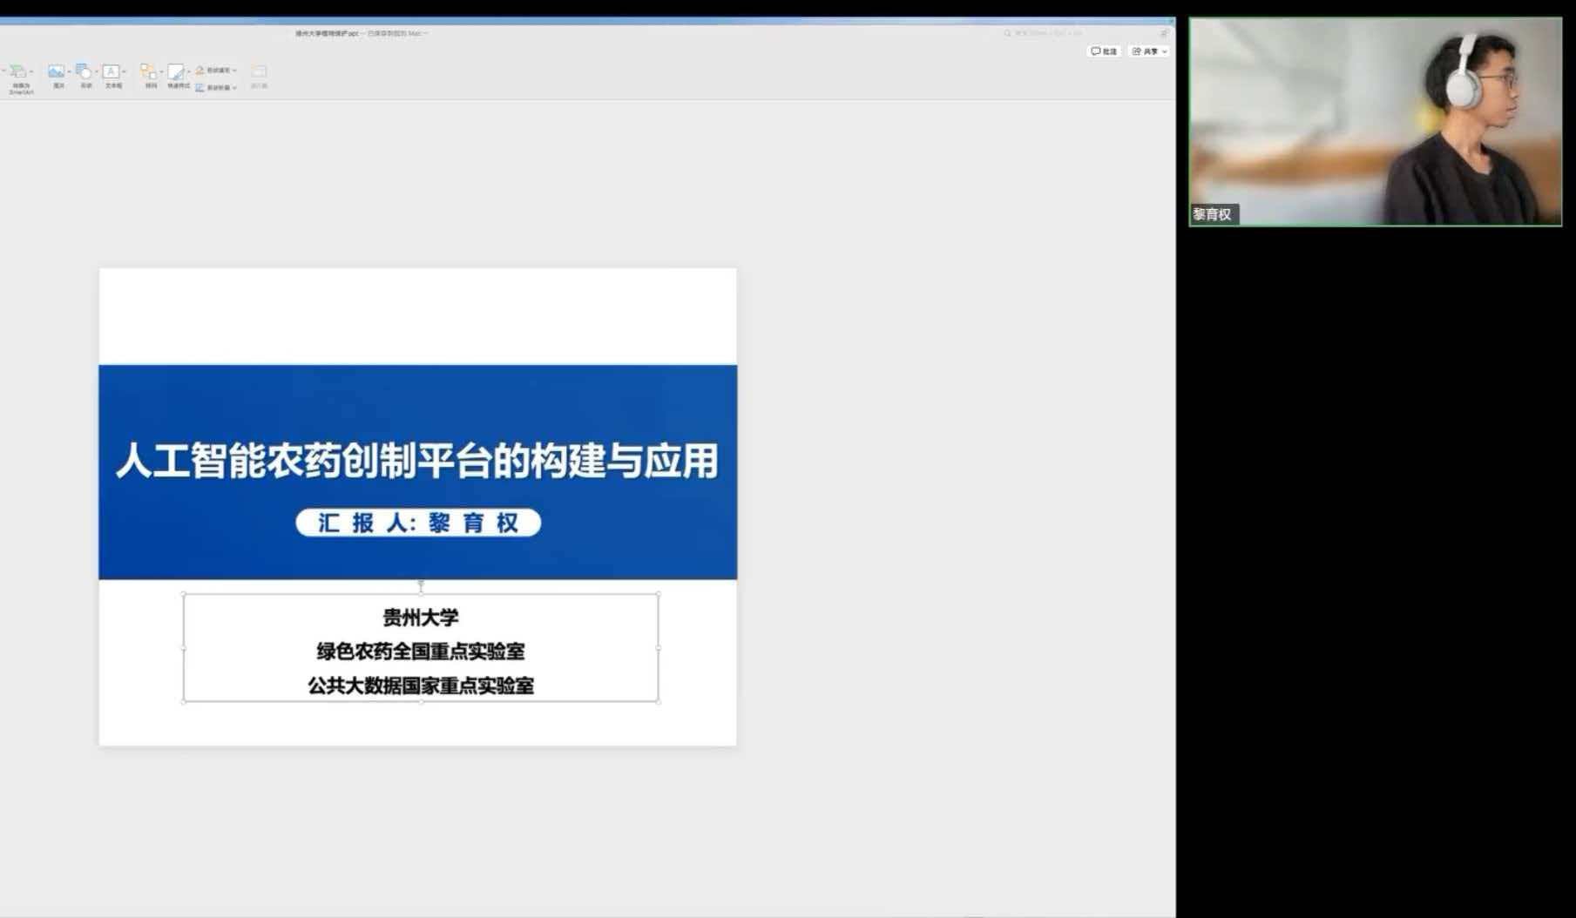The height and width of the screenshot is (918, 1576).
Task: Expand the Shape Fill dropdown arrow
Action: click(x=234, y=71)
